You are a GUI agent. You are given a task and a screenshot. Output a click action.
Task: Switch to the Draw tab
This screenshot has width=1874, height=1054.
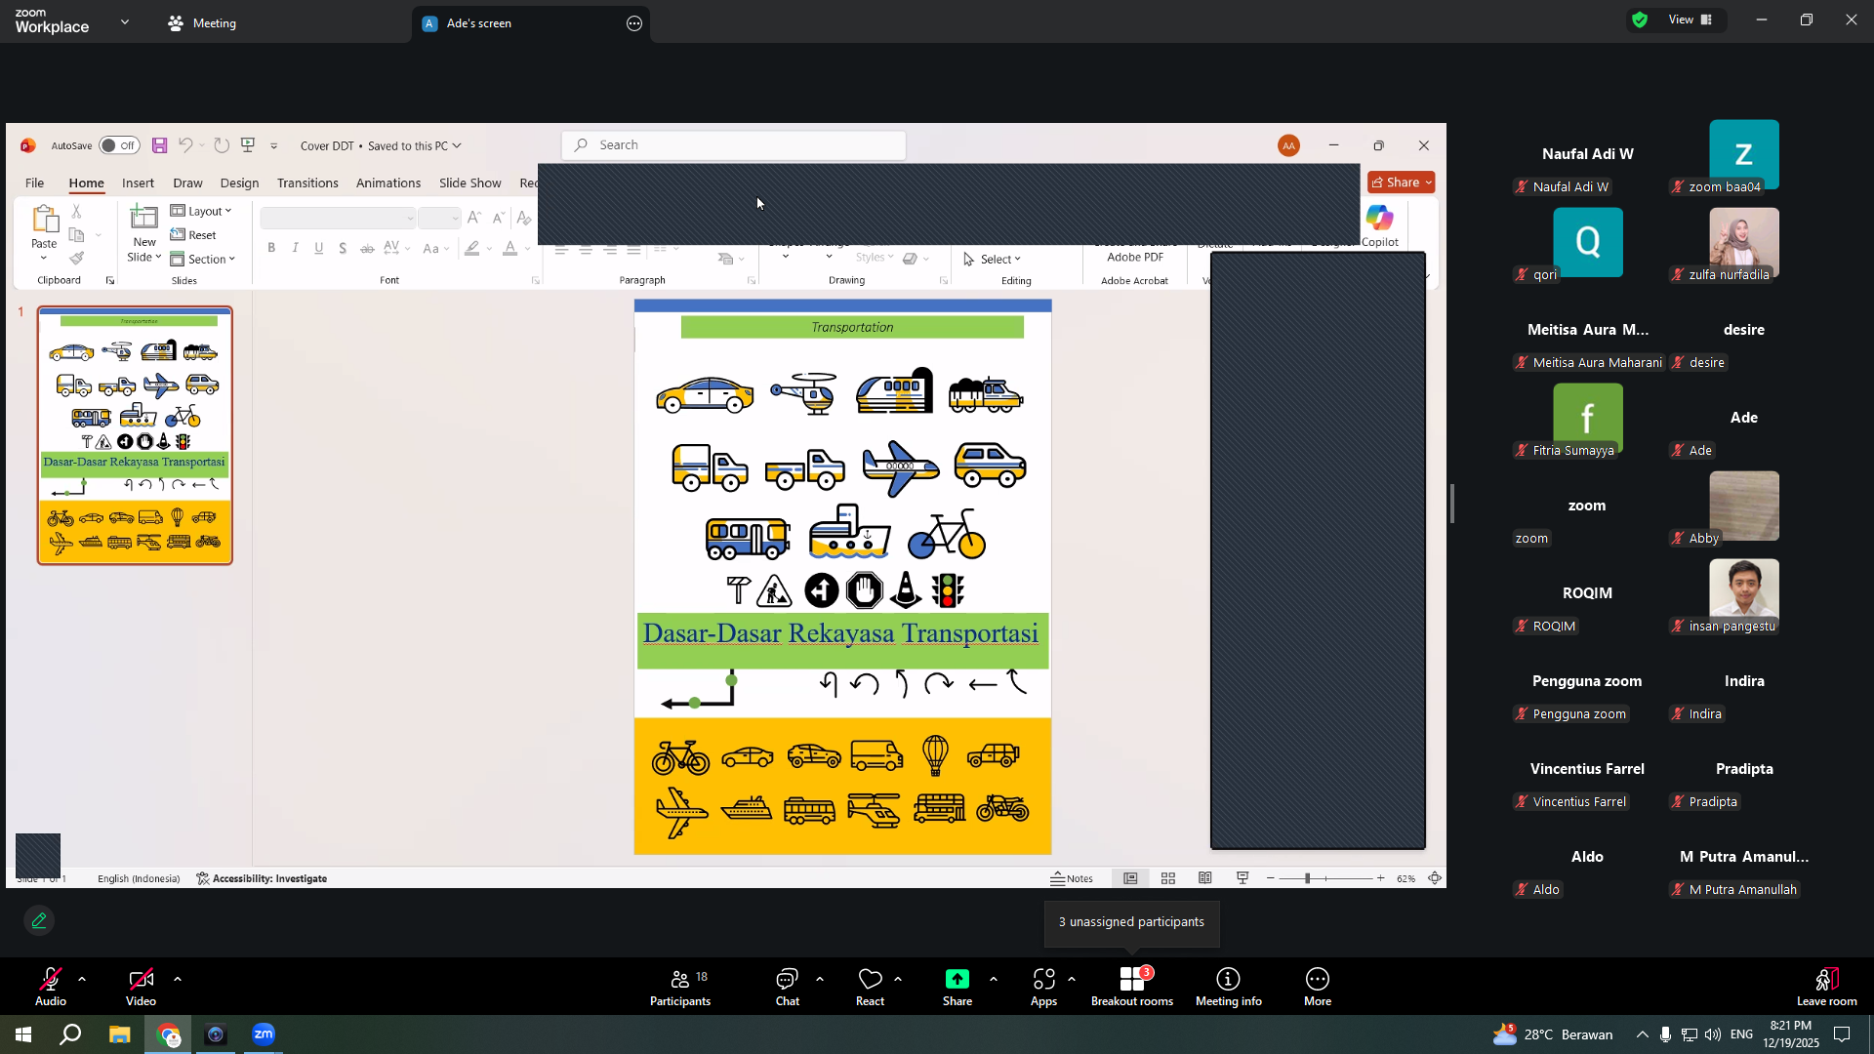[187, 182]
